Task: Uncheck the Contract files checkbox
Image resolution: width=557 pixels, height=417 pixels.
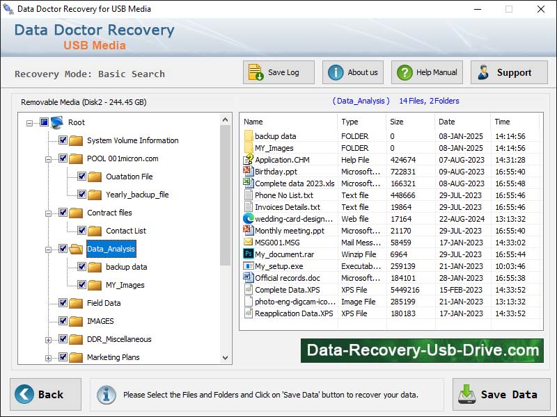Action: pyautogui.click(x=62, y=213)
